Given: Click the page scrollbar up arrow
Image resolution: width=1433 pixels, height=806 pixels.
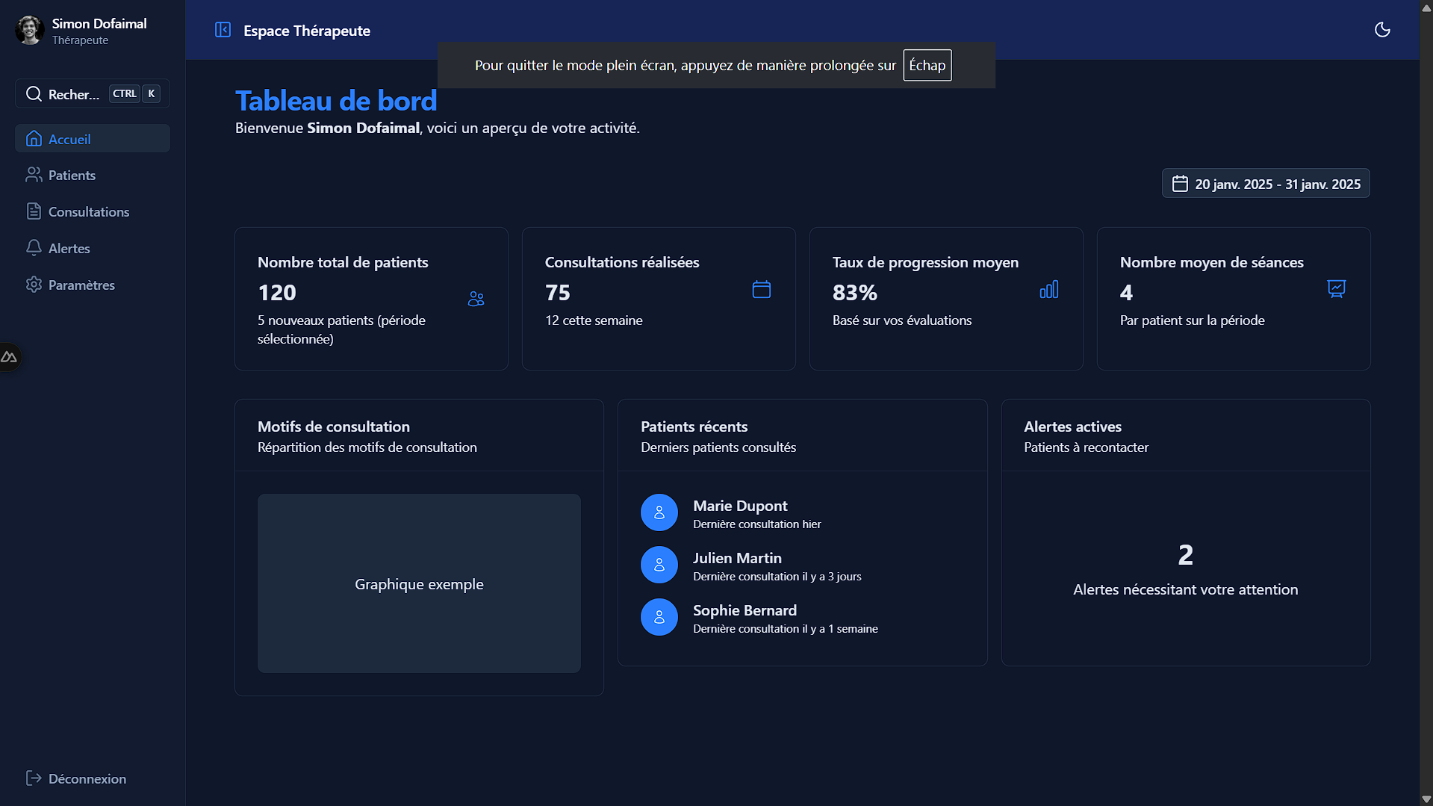Looking at the screenshot, I should [1426, 7].
